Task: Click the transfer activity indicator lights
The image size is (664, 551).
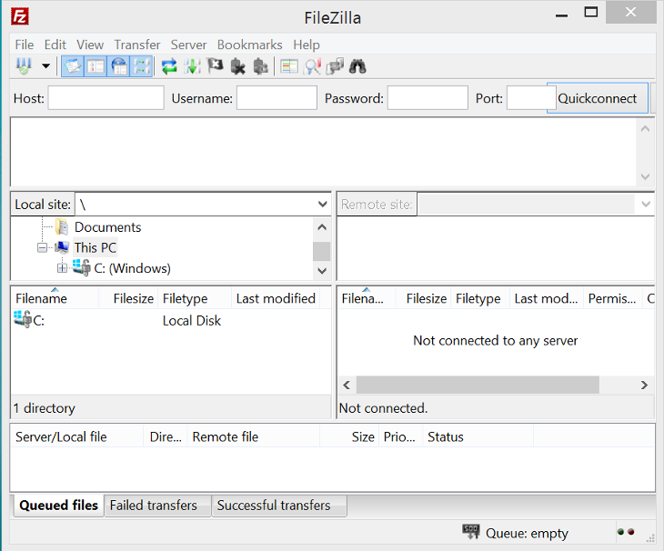Action: pos(626,532)
